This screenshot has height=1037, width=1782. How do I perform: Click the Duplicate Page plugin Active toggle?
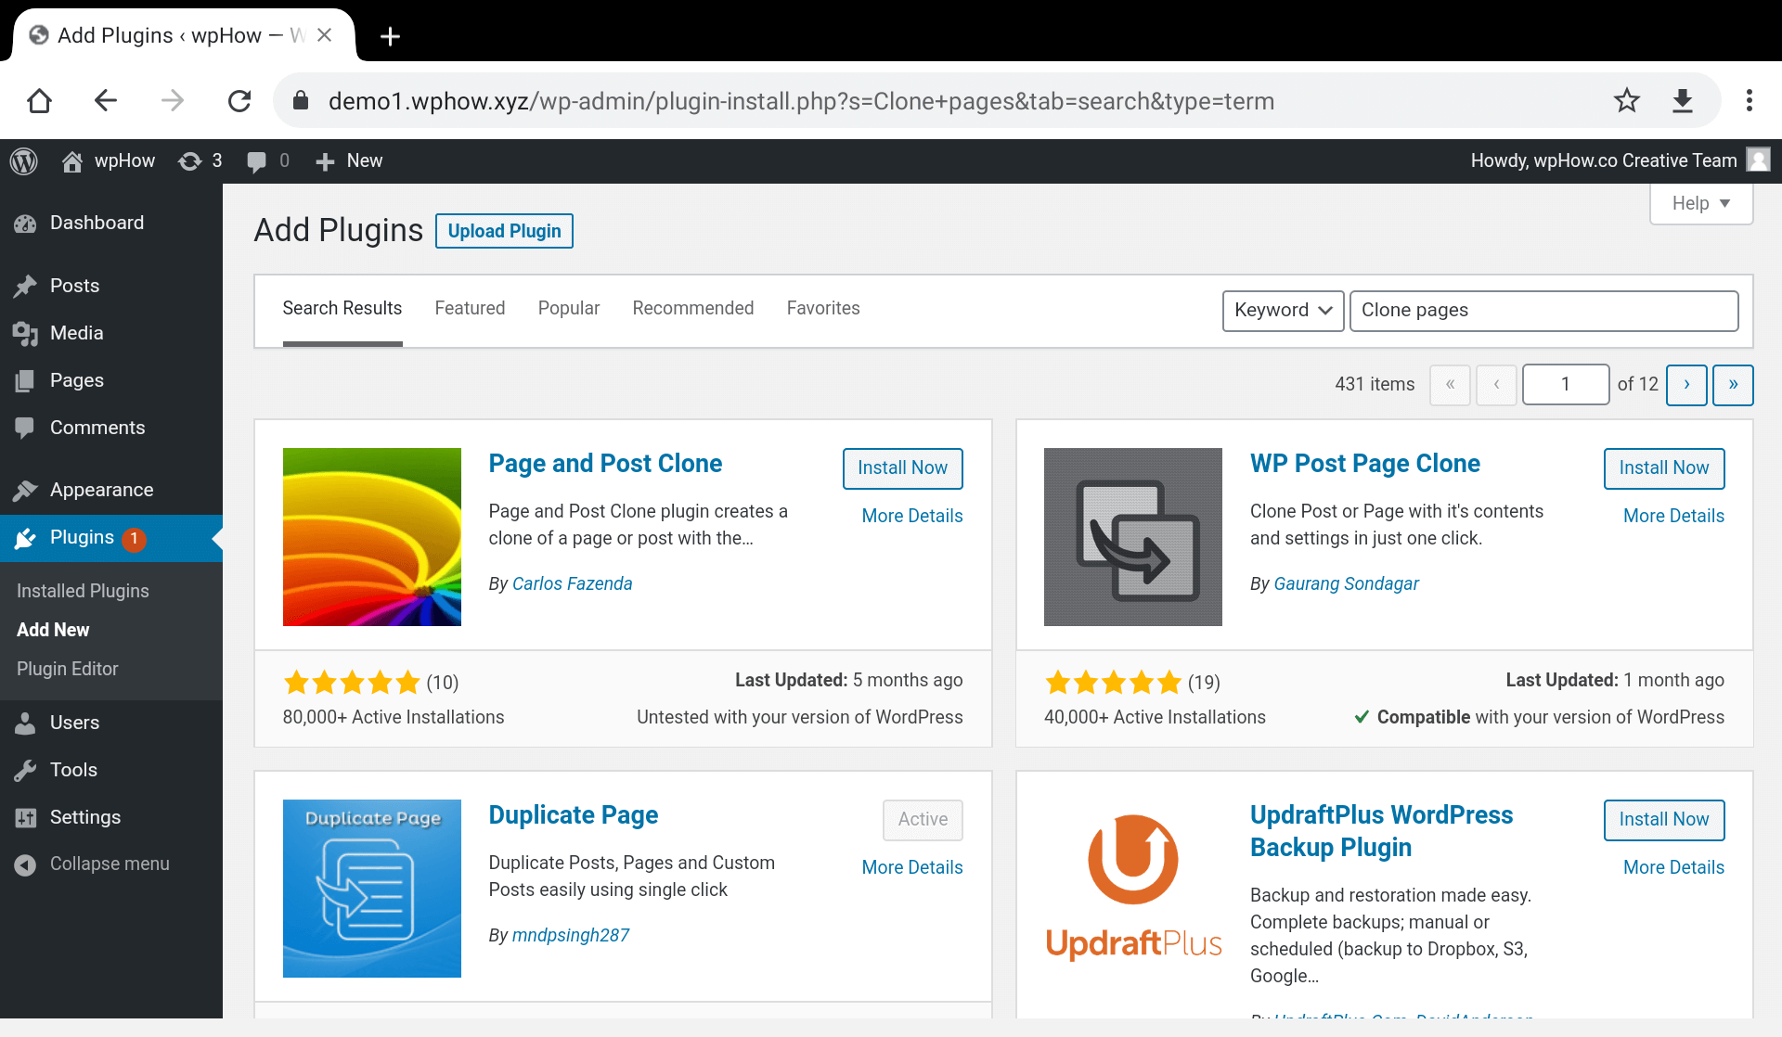tap(923, 818)
